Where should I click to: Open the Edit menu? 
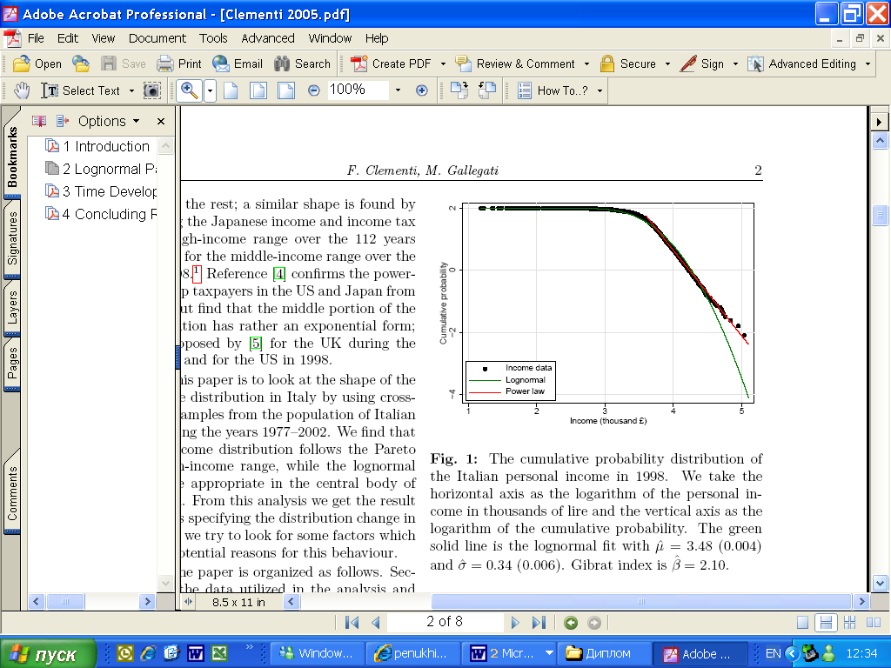pos(68,38)
